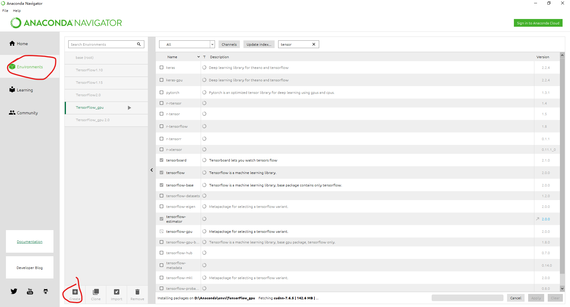Click the Anaconda Navigator logo
Viewport: 570px width, 307px height.
pyautogui.click(x=66, y=23)
